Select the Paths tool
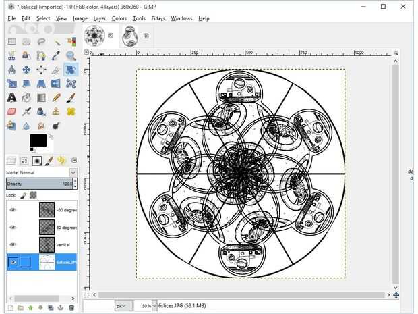 41,56
